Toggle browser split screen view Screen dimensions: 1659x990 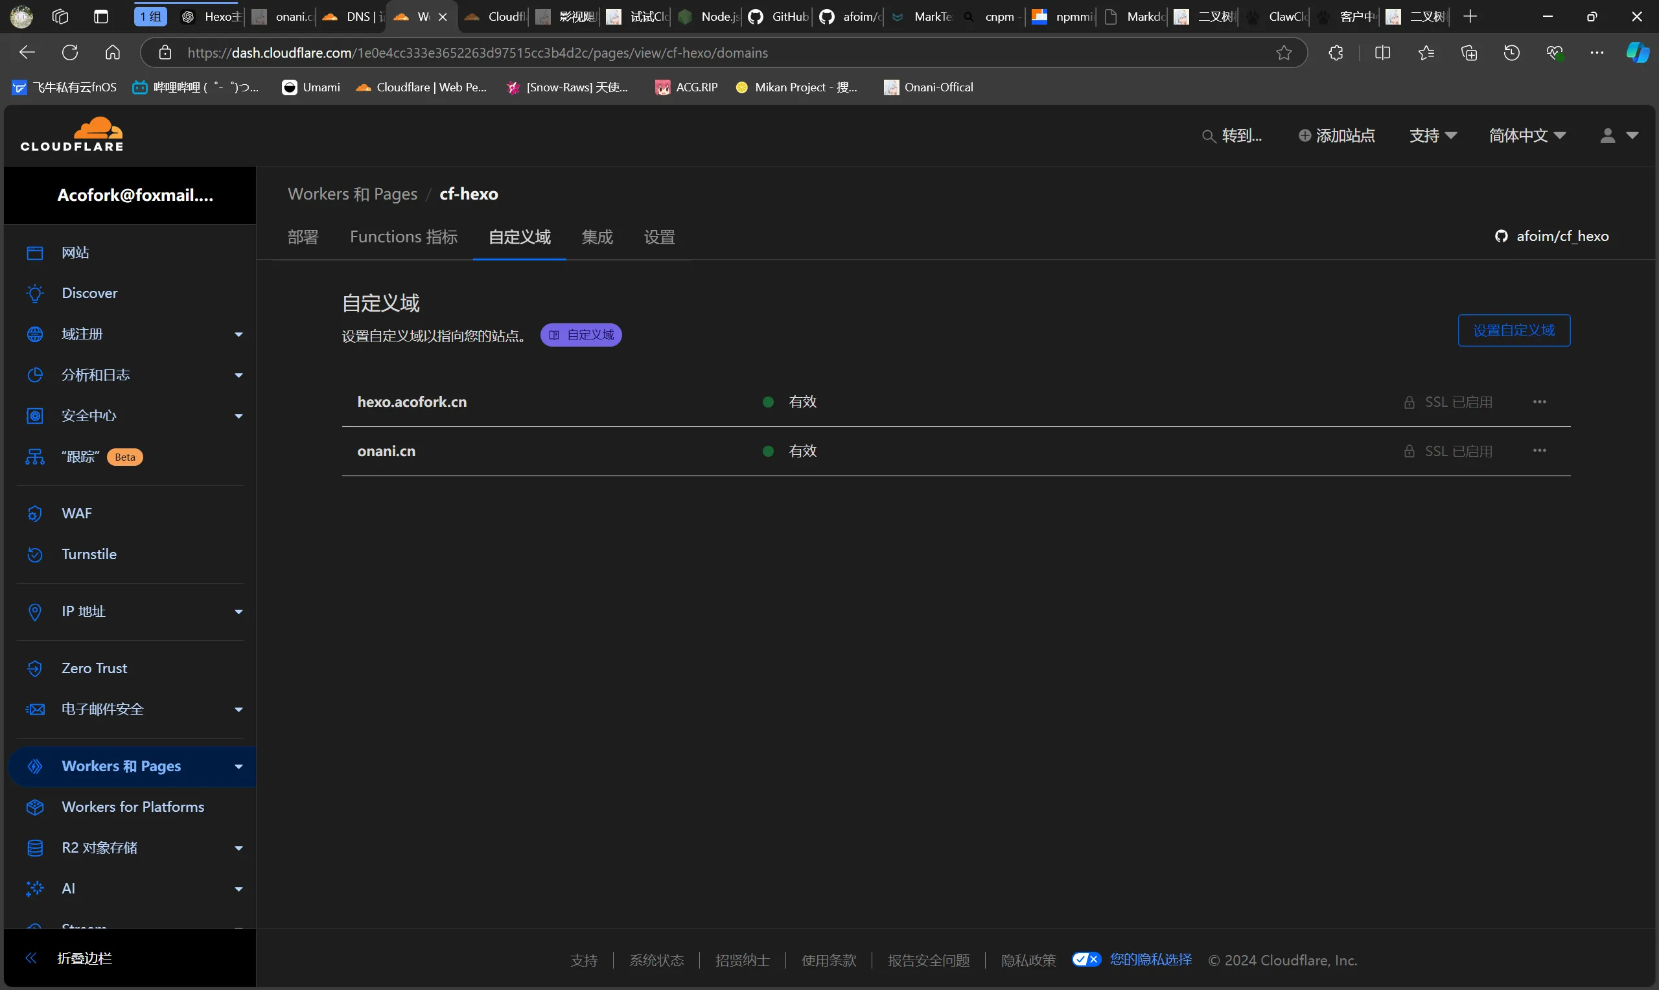(x=1382, y=52)
